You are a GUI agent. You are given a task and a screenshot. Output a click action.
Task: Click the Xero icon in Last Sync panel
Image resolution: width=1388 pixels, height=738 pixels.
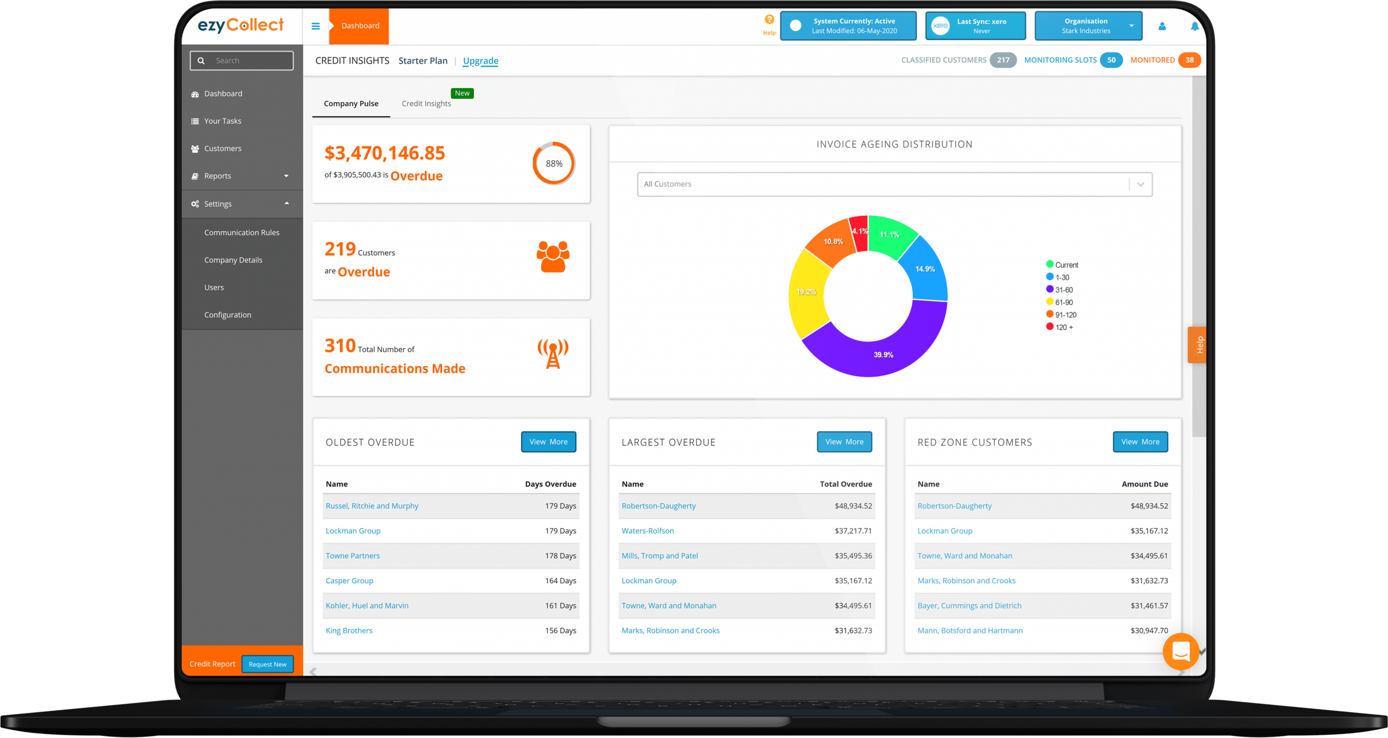(x=940, y=26)
